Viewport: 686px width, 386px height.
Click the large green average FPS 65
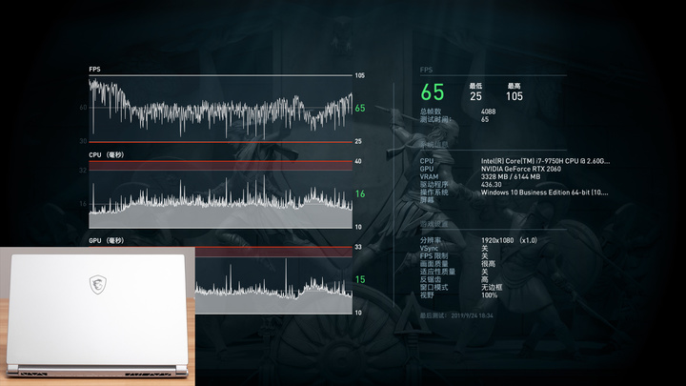tap(433, 92)
